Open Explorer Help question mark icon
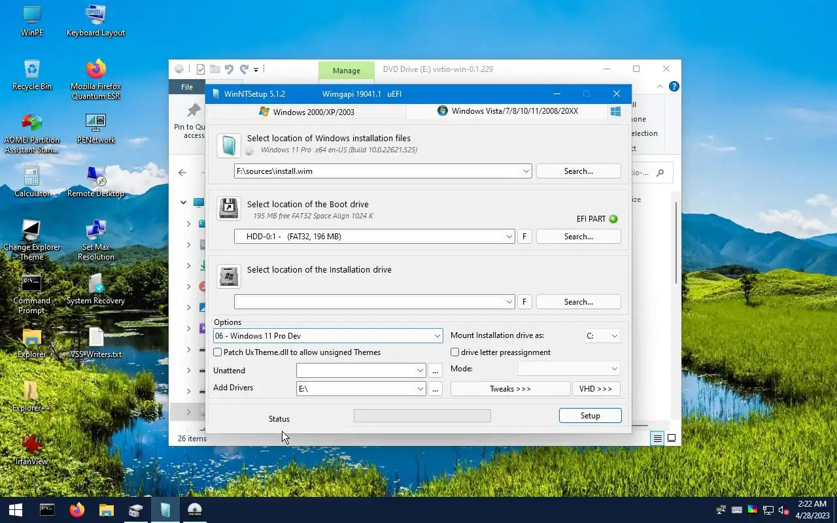The image size is (837, 523). [674, 86]
